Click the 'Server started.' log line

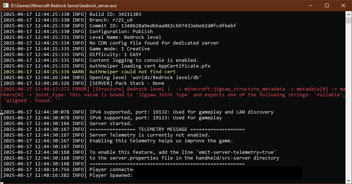(x=108, y=124)
